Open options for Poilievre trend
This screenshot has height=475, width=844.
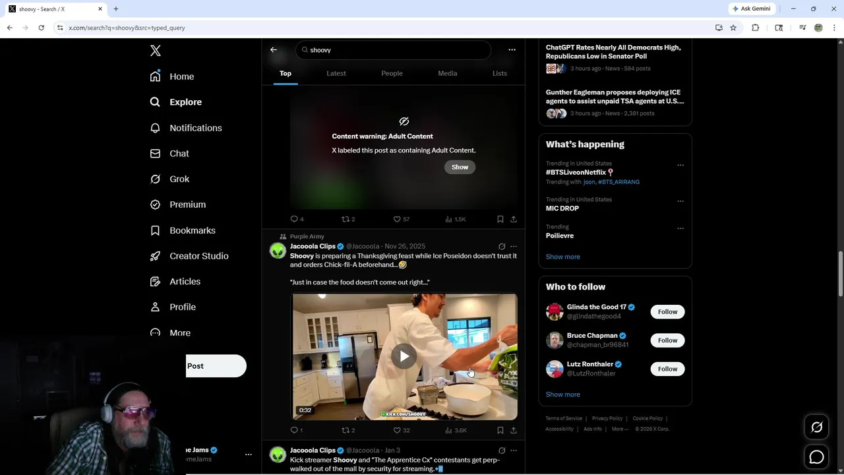pyautogui.click(x=680, y=228)
